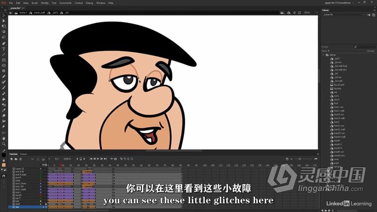Select the 3D Rotation tool
This screenshot has width=377, height=212.
tap(4, 32)
